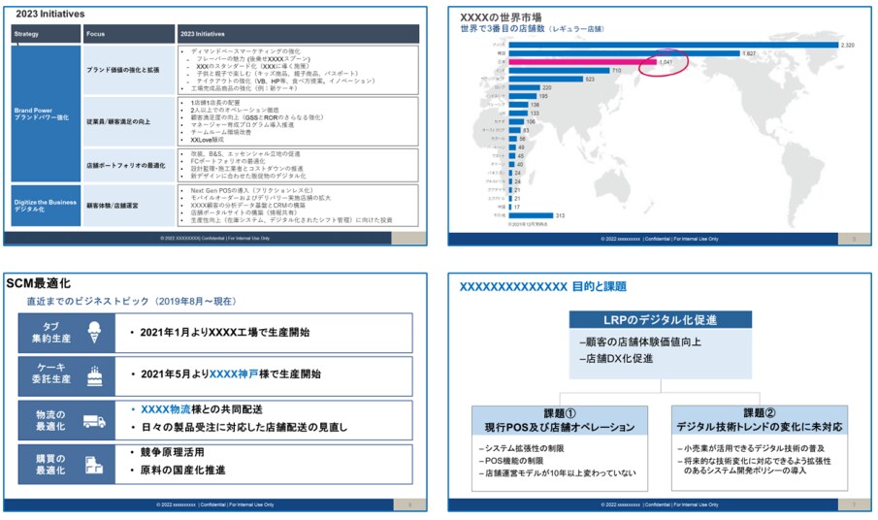Select the '店舗DX化促進' line
Viewport: 878px width, 520px height.
(x=616, y=359)
